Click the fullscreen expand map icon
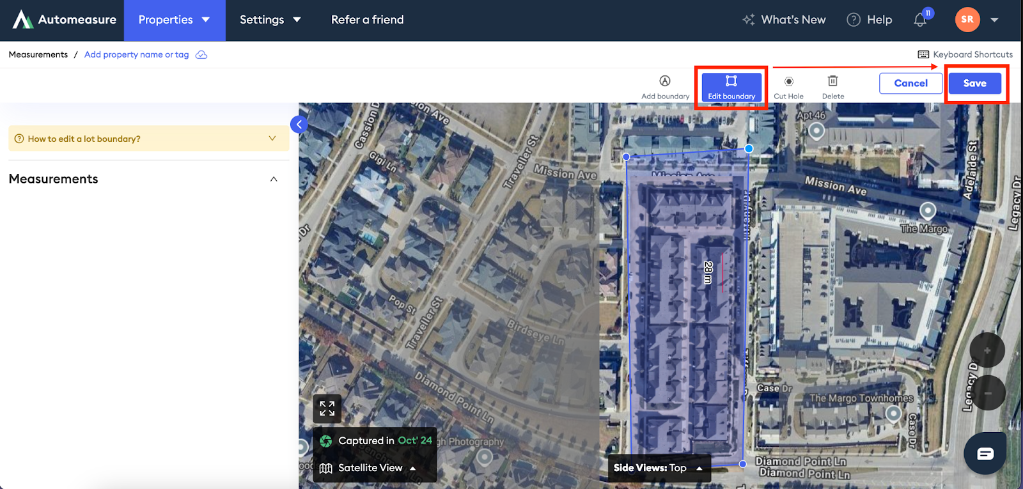Screen dimensions: 1023x489 point(327,408)
